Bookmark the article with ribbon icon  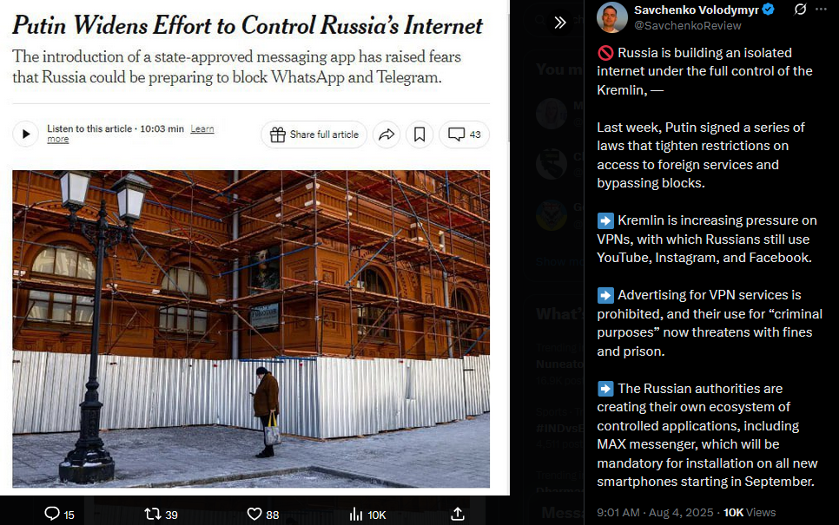point(419,135)
